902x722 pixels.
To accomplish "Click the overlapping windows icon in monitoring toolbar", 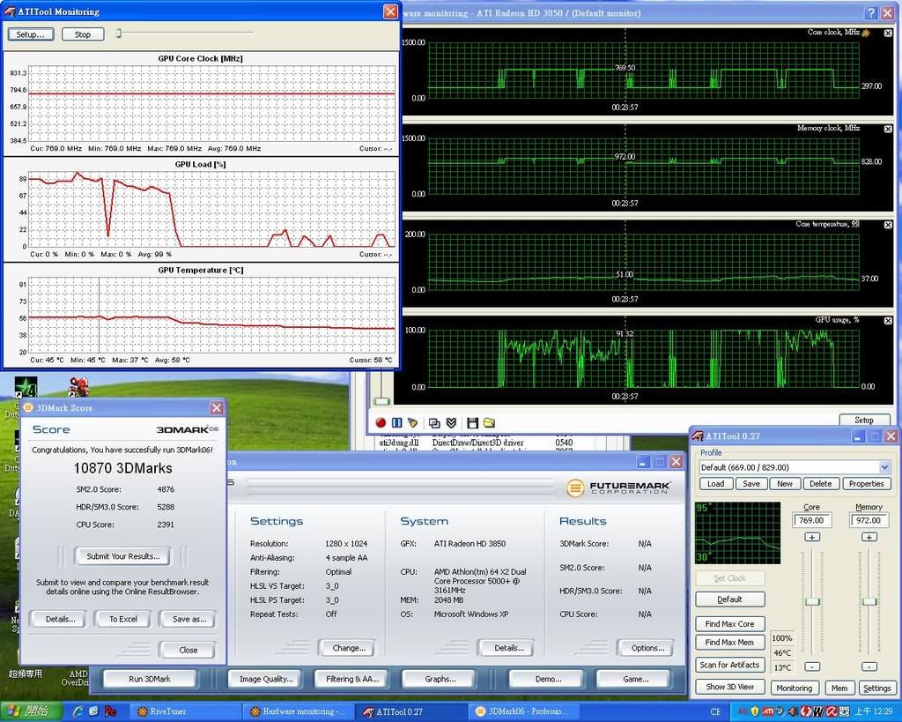I will click(x=434, y=423).
